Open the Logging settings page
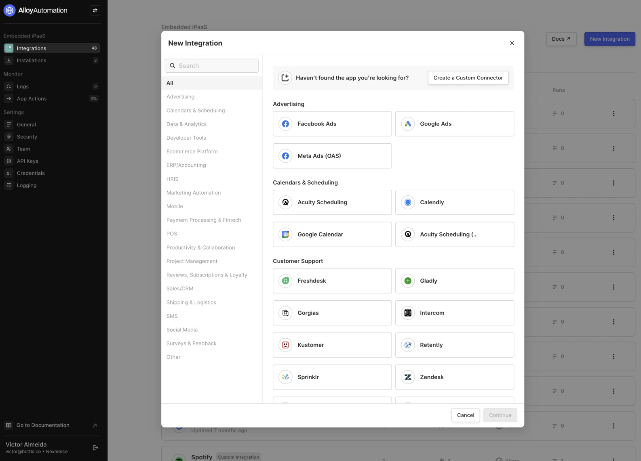This screenshot has height=461, width=641. point(52,185)
